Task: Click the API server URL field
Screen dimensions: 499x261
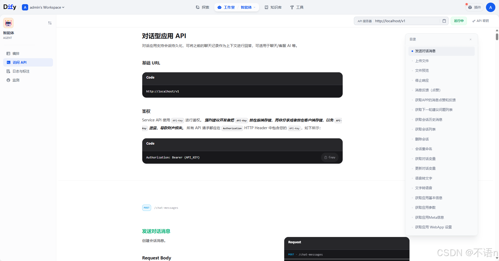Action: [x=406, y=21]
